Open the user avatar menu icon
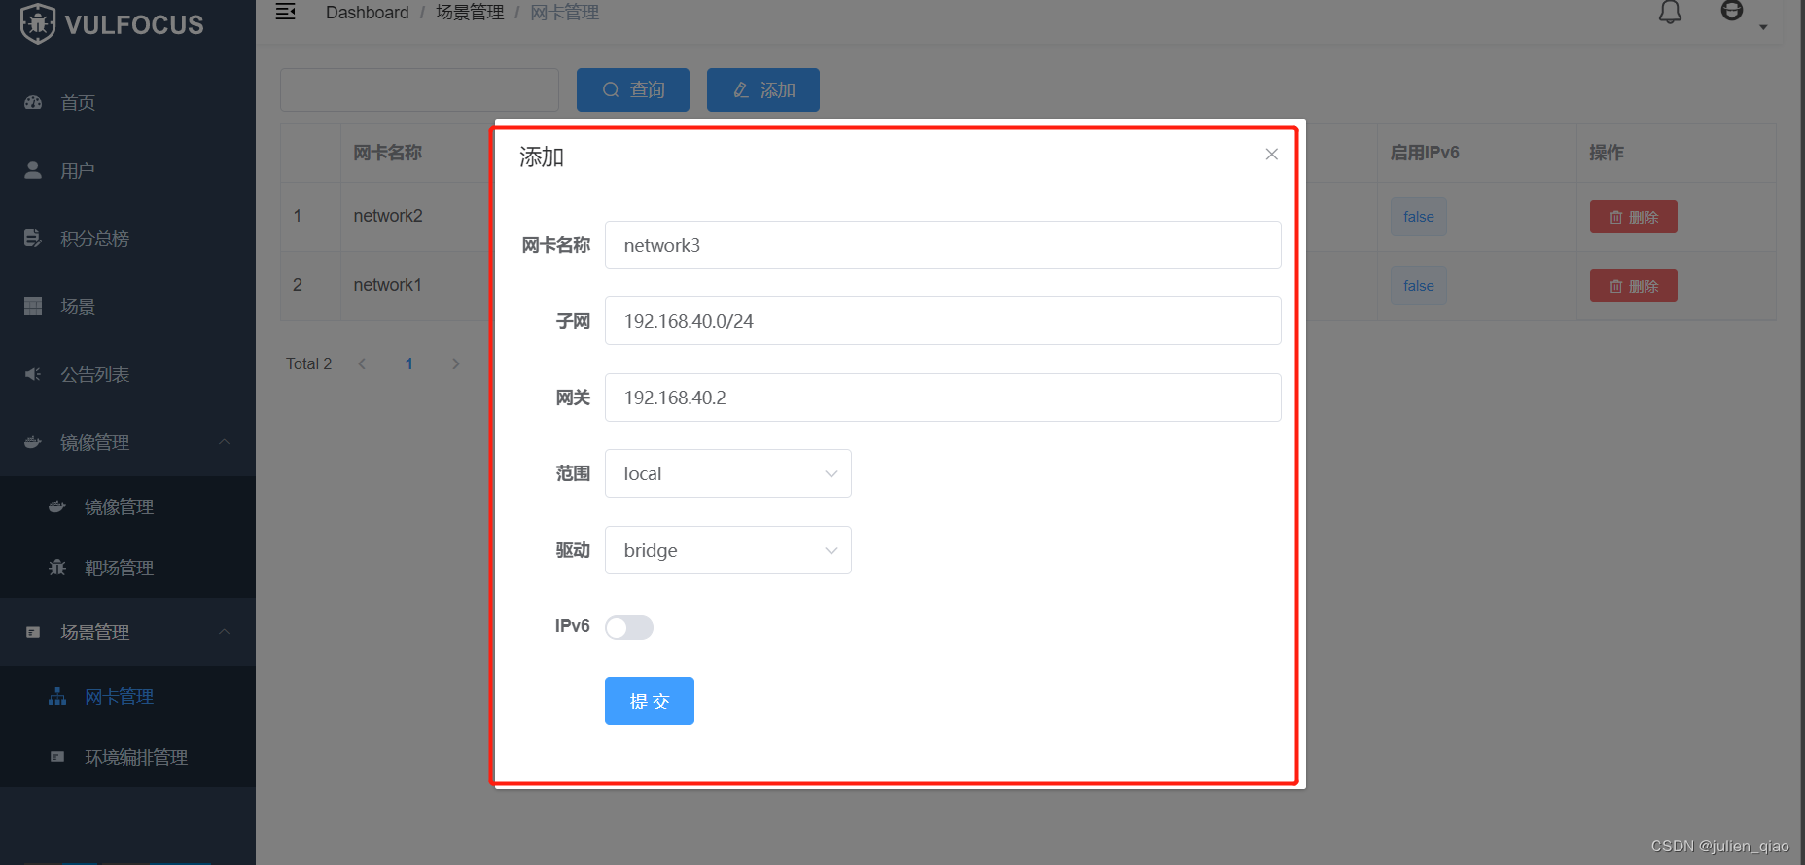 tap(1732, 11)
